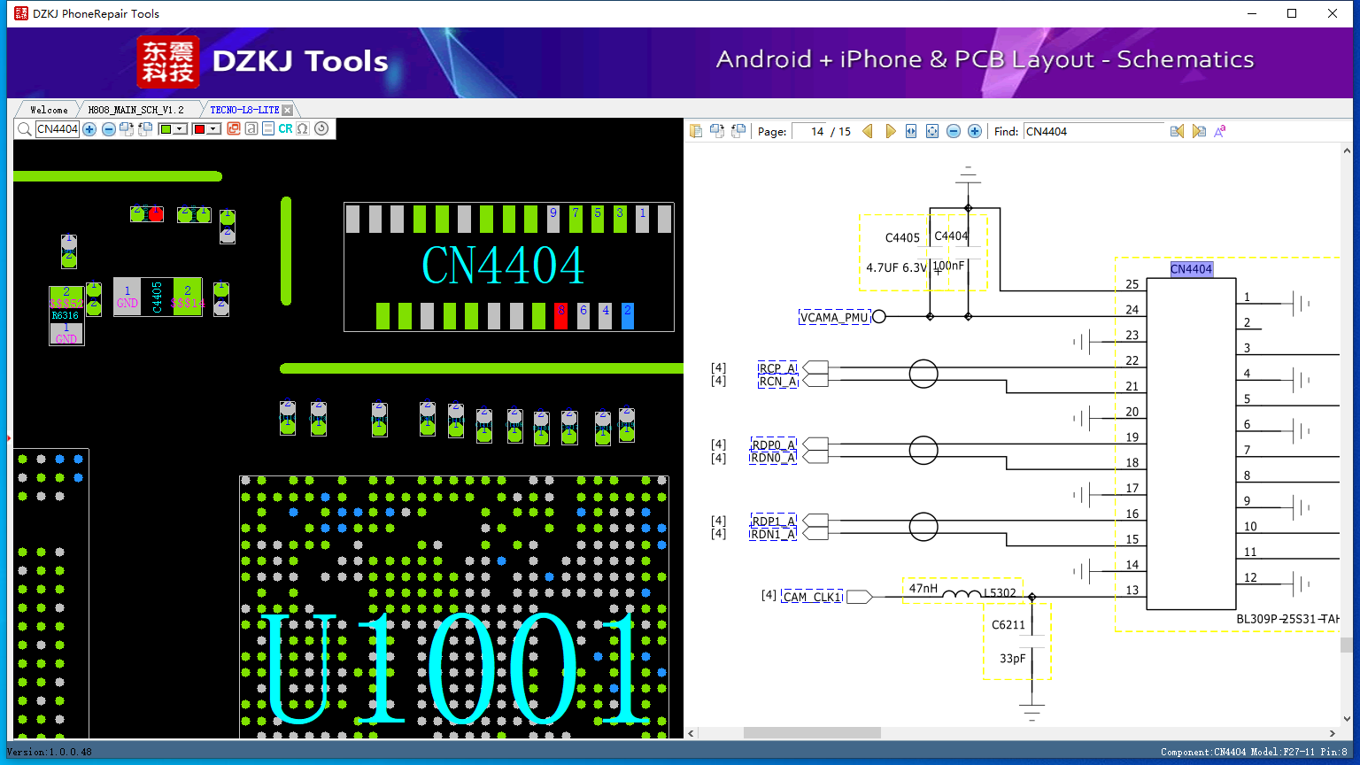
Task: Click the PCB search magnifier icon
Action: tap(24, 129)
